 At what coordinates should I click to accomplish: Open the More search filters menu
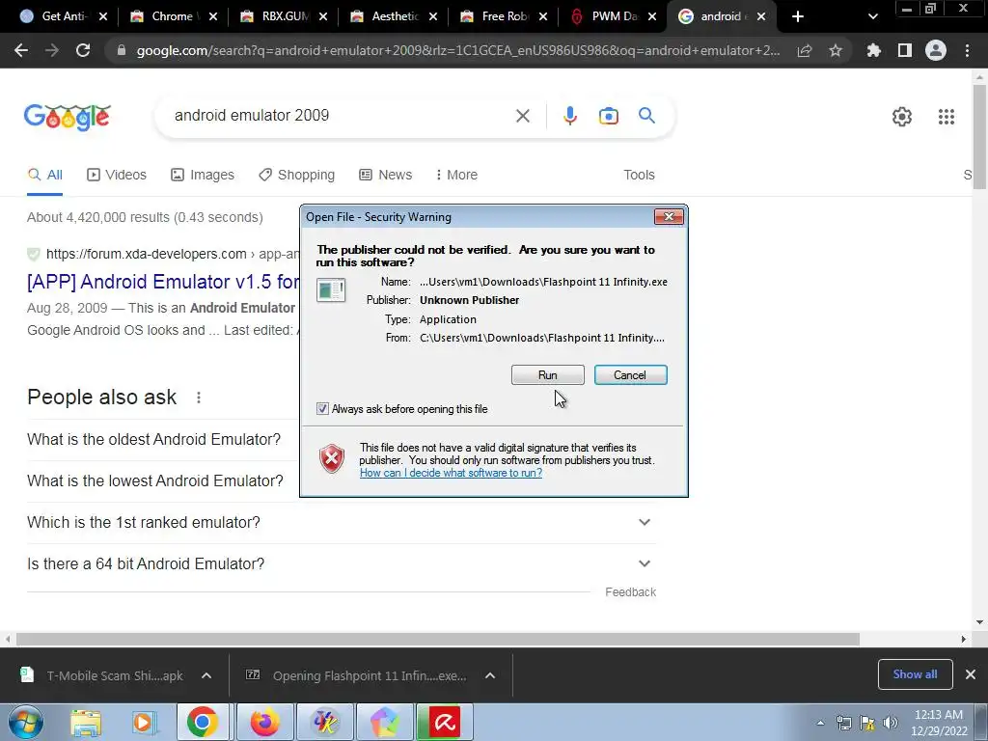click(x=456, y=175)
